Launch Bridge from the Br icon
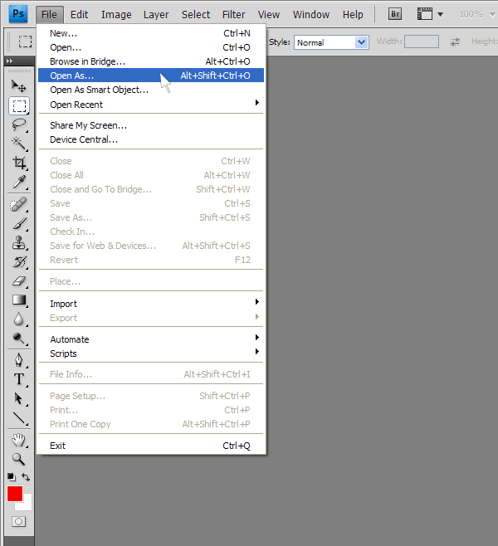Viewport: 498px width, 546px height. tap(395, 14)
